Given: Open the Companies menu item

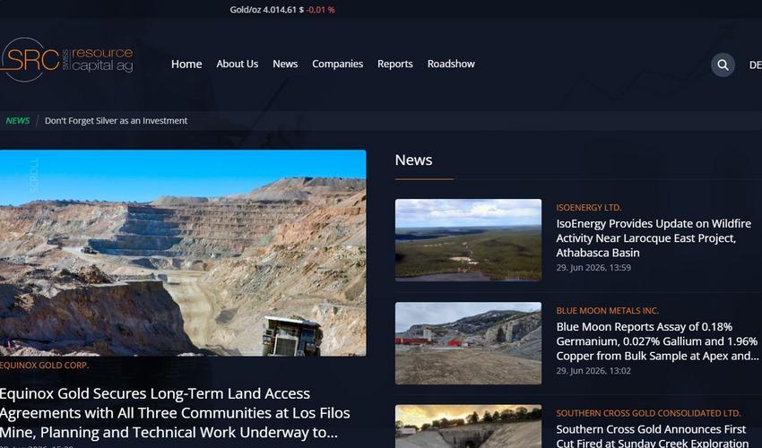Looking at the screenshot, I should click(x=337, y=65).
